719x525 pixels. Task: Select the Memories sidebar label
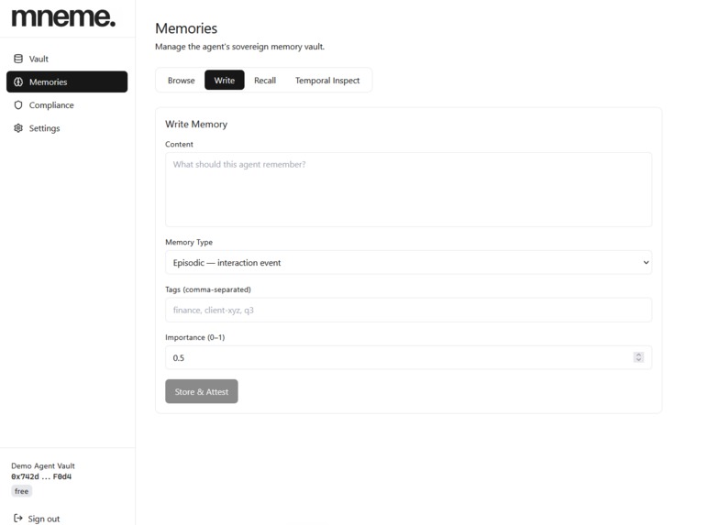pyautogui.click(x=48, y=82)
